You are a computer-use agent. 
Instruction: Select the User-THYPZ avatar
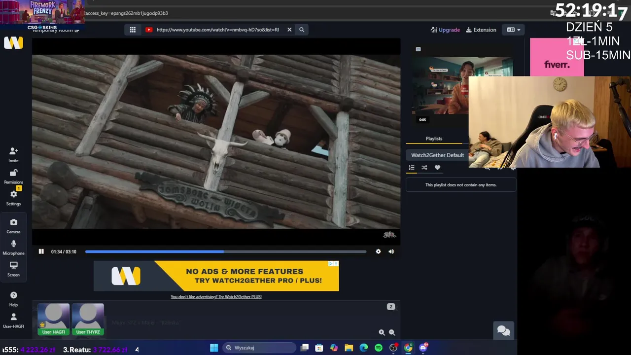pos(88,319)
